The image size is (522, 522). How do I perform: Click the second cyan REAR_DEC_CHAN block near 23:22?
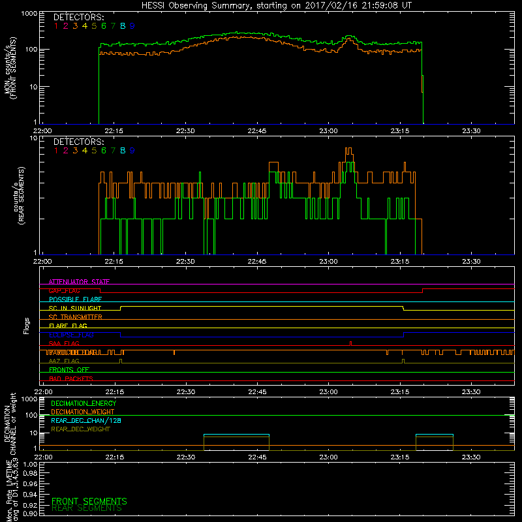point(435,435)
